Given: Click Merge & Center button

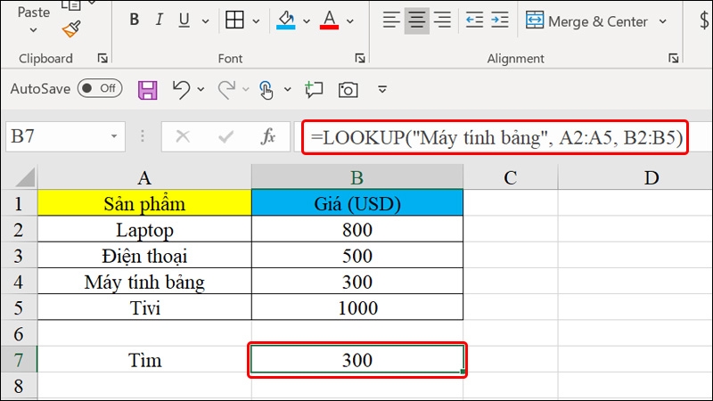Looking at the screenshot, I should [x=586, y=20].
